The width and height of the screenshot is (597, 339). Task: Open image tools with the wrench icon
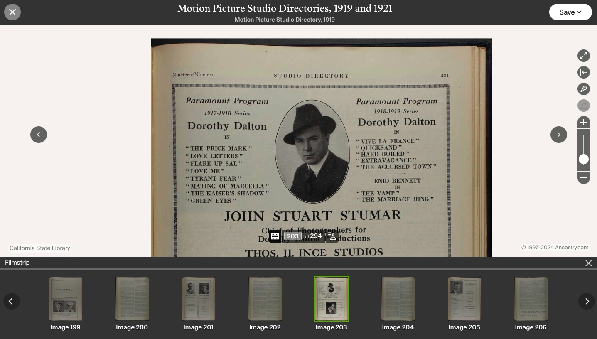583,88
